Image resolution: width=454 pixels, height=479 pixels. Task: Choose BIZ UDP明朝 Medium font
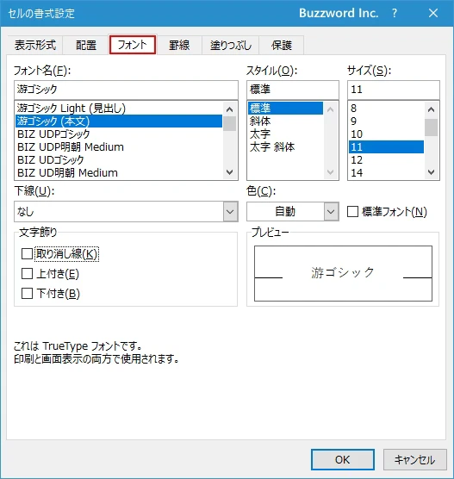point(119,147)
